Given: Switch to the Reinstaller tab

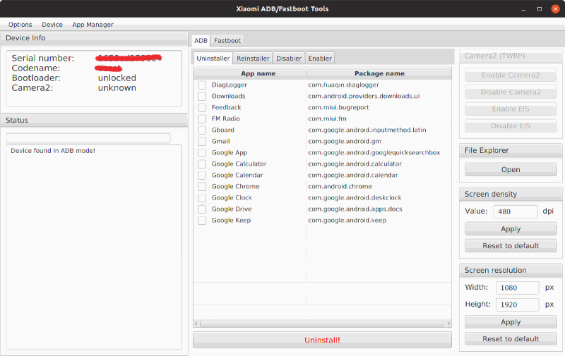Looking at the screenshot, I should 253,59.
